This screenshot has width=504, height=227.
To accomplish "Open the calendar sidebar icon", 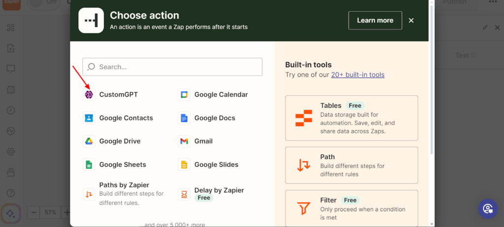I will click(11, 89).
